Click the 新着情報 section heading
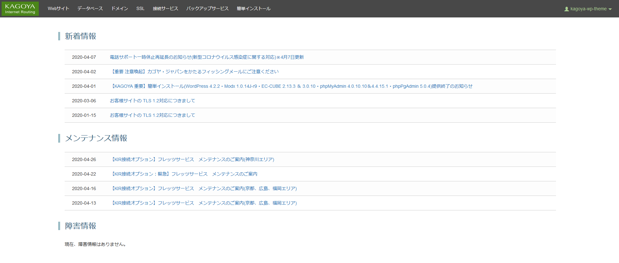 coord(80,36)
